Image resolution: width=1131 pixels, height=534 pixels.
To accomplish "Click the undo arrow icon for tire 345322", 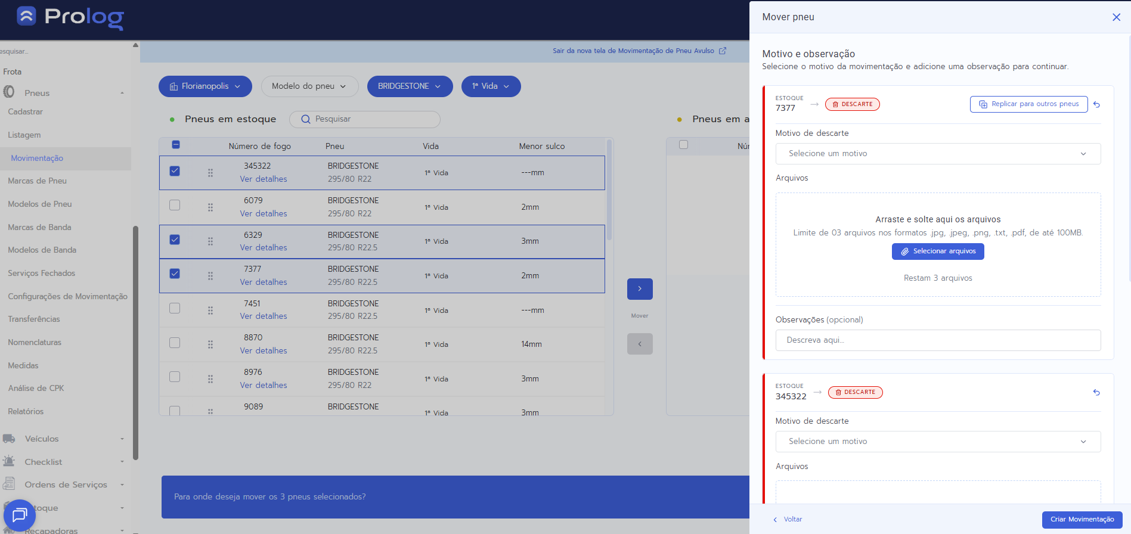I will click(1096, 392).
